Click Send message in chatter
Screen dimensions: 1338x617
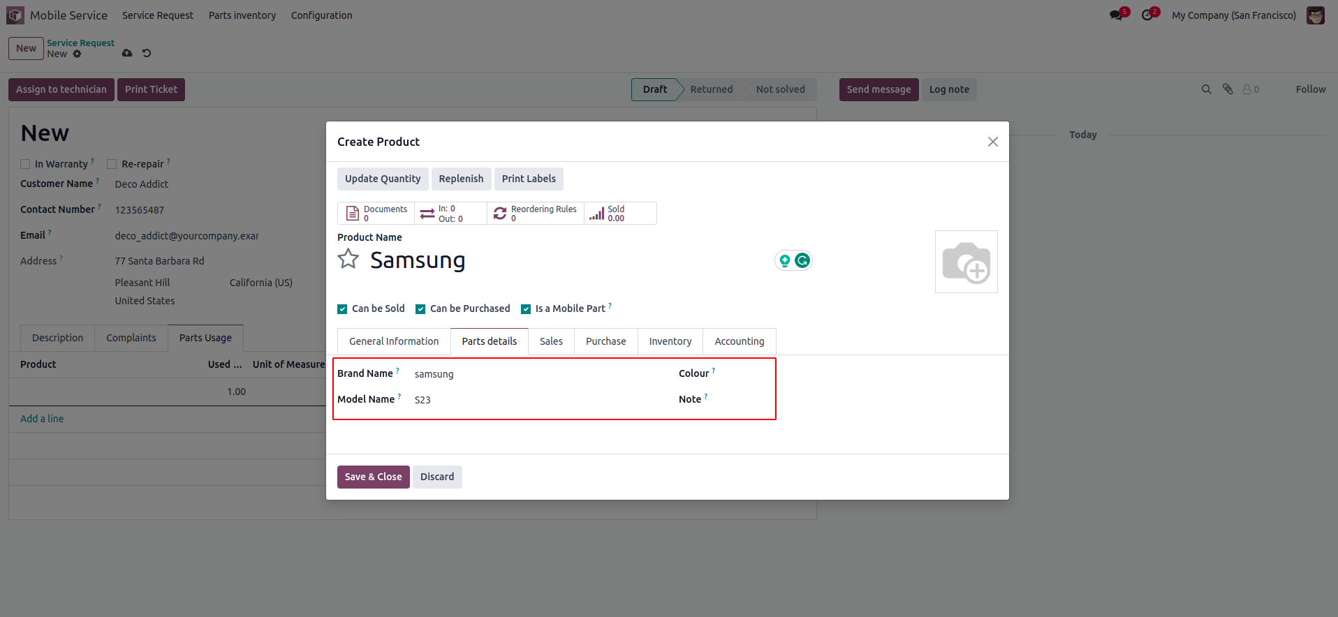click(x=879, y=89)
